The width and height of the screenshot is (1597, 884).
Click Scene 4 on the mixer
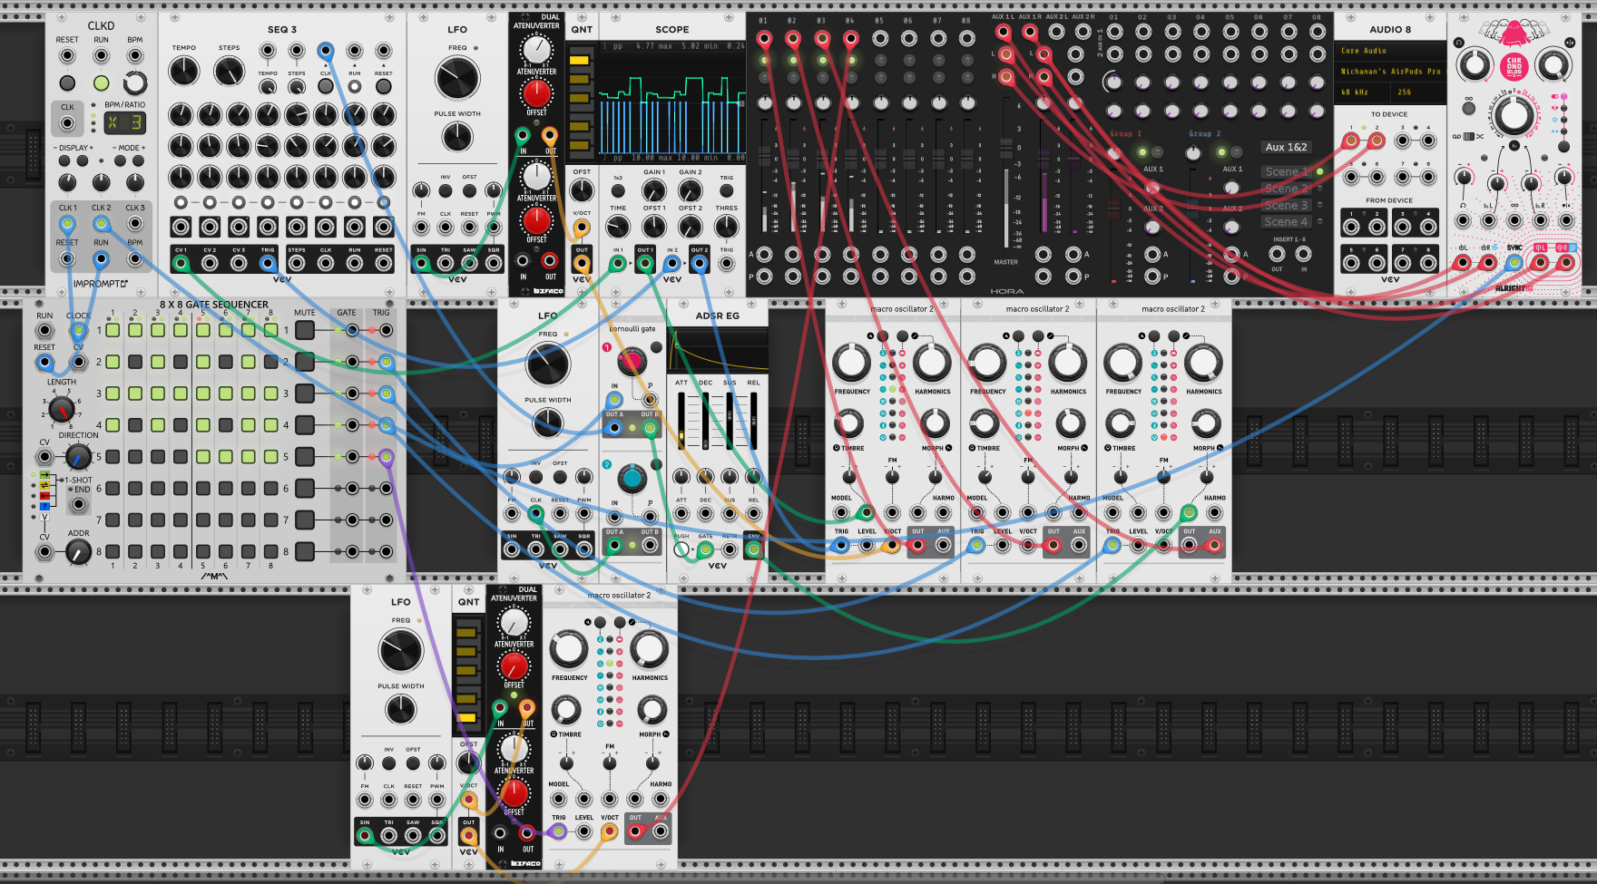(x=1286, y=222)
